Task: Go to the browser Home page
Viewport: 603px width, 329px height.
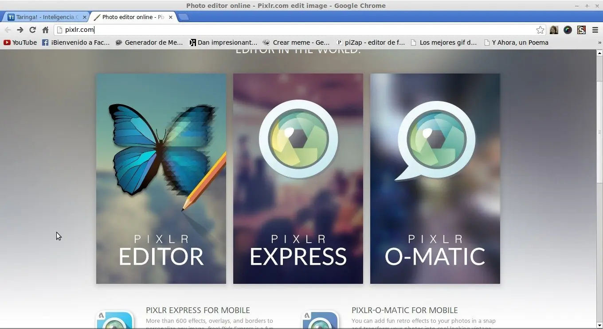Action: [45, 30]
